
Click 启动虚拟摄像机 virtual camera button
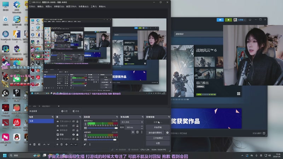[x=155, y=133]
